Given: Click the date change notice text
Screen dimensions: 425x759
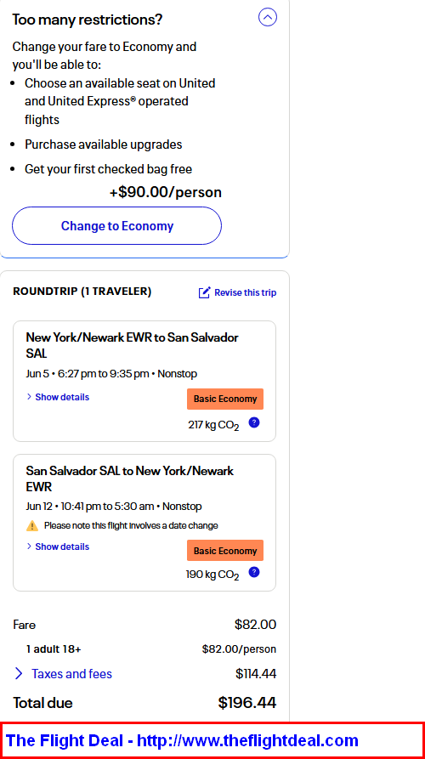Looking at the screenshot, I should (131, 525).
